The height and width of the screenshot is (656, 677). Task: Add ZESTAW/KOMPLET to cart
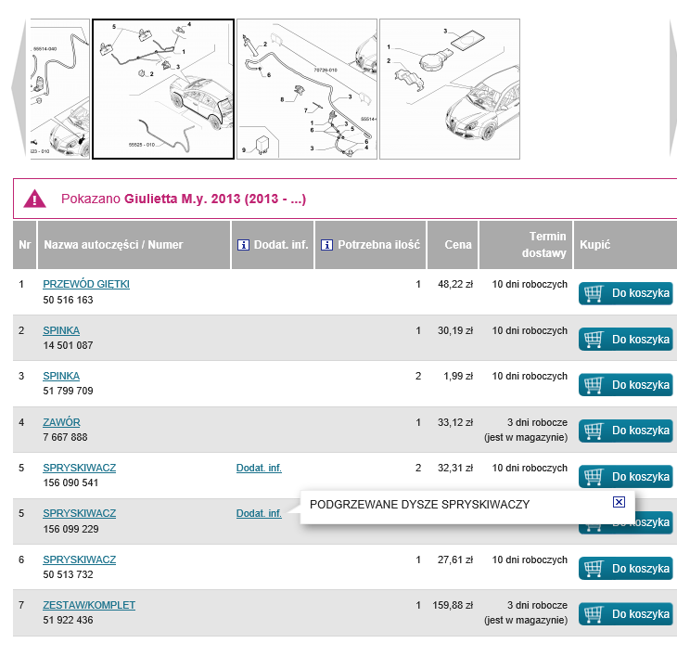(x=626, y=614)
